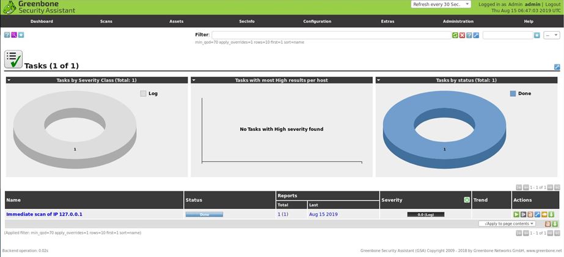Screen dimensions: 564x257
Task: Click the 0.0 (Log) severity bar
Action: [x=426, y=214]
